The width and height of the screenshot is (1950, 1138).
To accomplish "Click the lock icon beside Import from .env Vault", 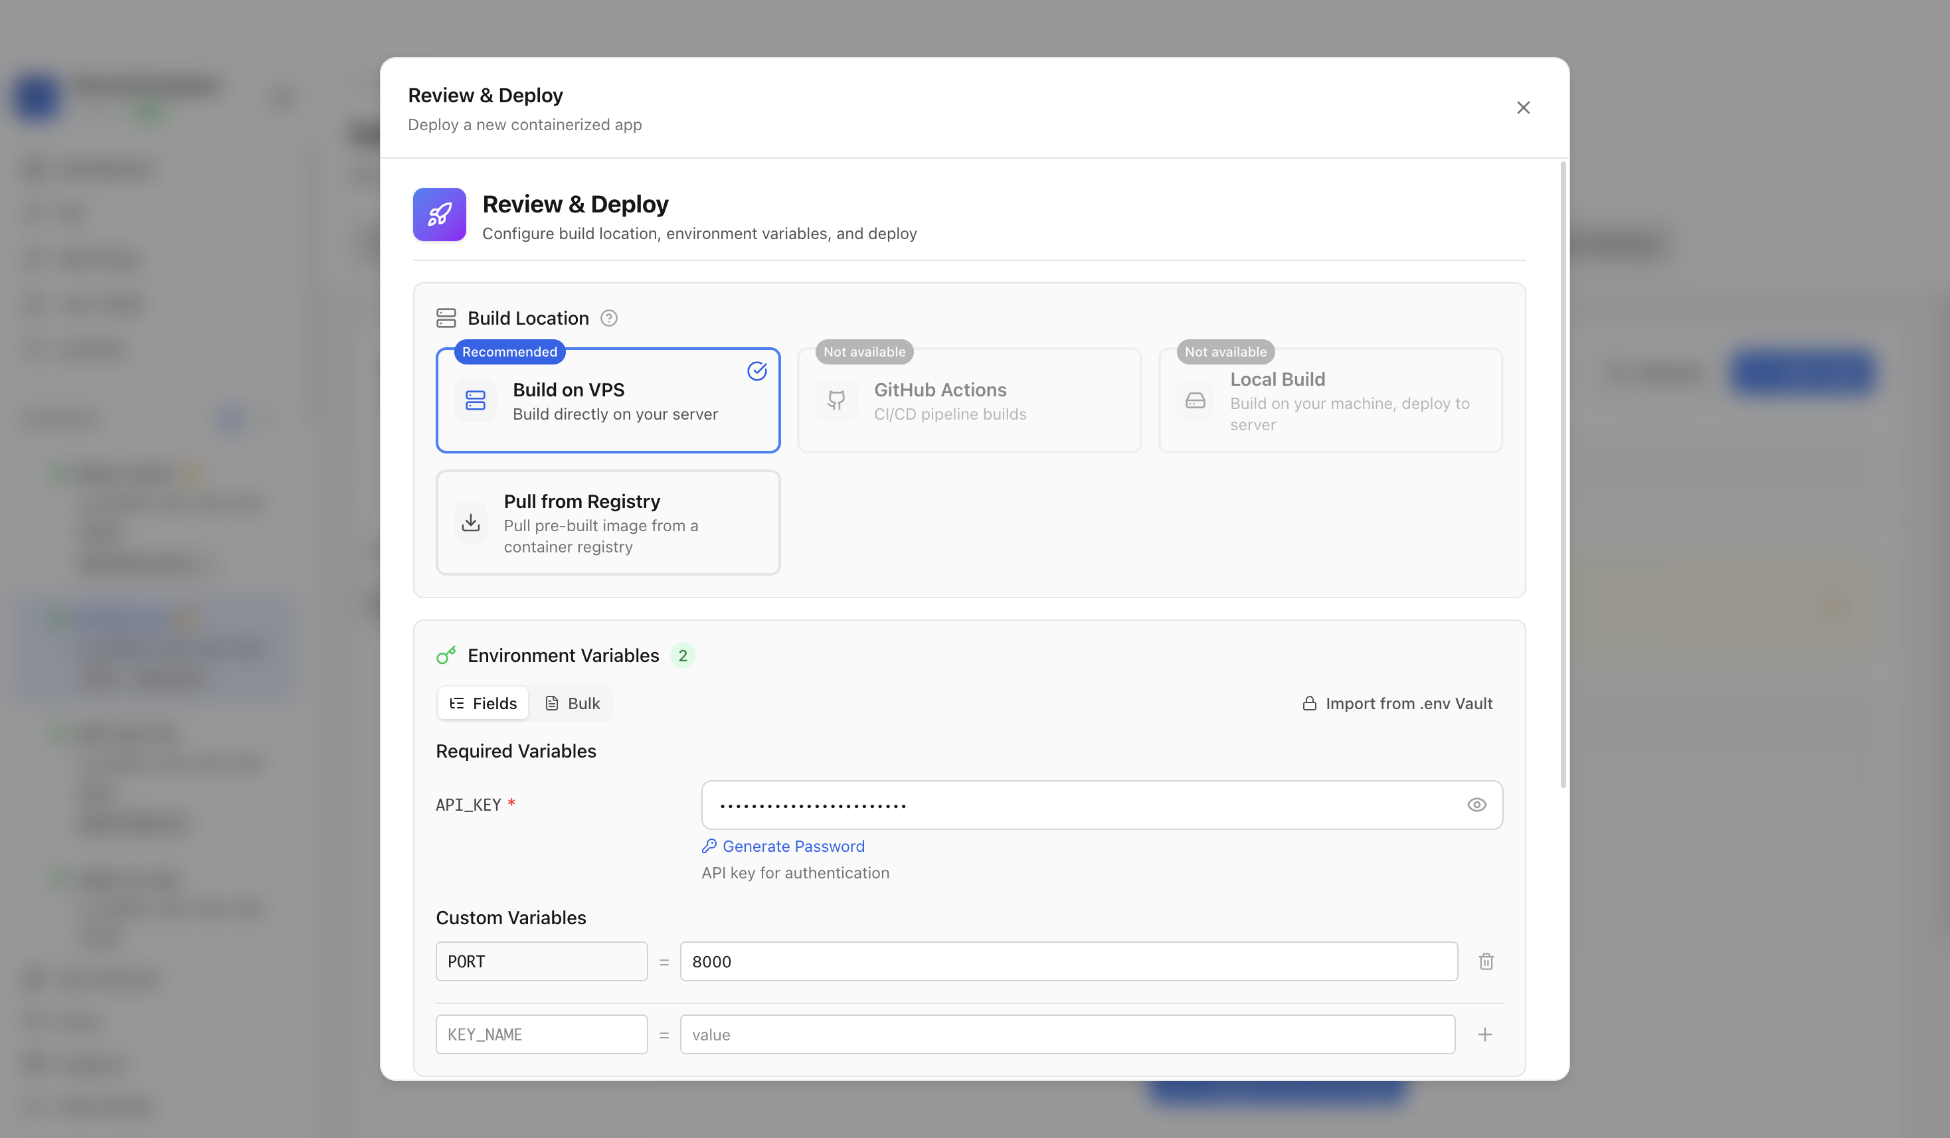I will pos(1309,703).
